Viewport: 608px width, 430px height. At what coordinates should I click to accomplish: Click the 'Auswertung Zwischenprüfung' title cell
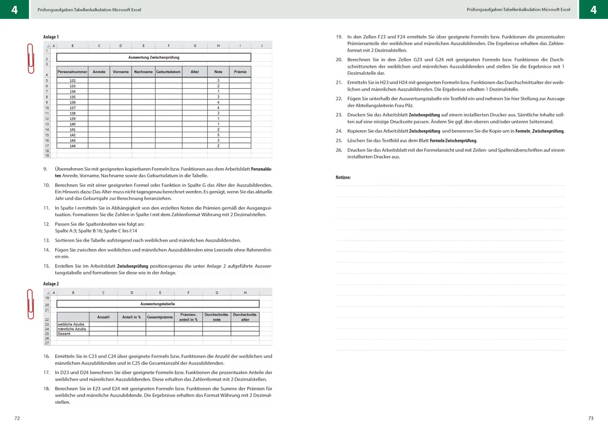pos(154,57)
